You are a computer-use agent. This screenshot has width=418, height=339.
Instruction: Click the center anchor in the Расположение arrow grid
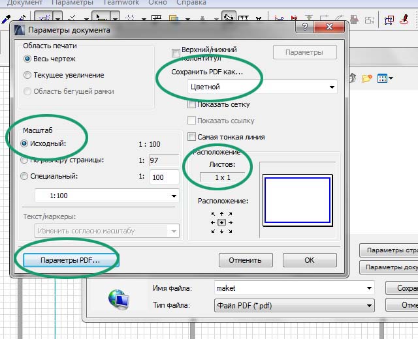[222, 222]
